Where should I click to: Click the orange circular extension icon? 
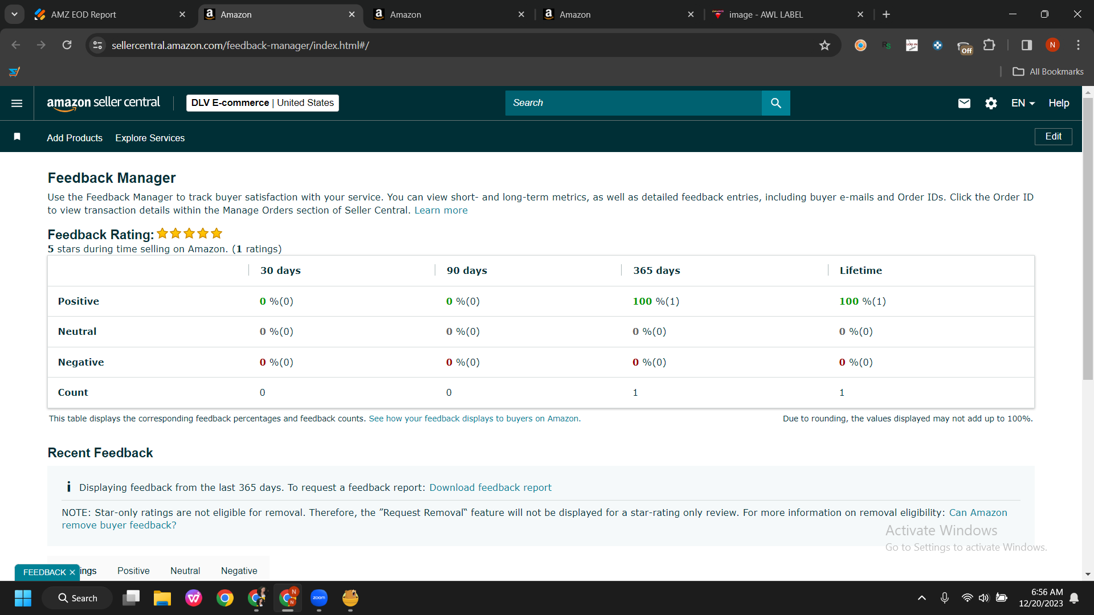point(860,45)
